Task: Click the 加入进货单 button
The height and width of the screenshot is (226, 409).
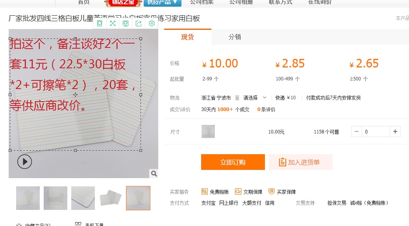Action: pos(300,162)
